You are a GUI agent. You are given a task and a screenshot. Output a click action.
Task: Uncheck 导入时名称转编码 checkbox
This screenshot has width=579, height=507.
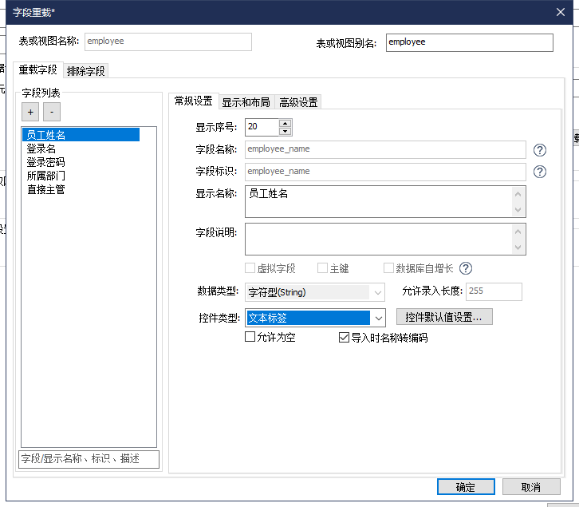[345, 338]
